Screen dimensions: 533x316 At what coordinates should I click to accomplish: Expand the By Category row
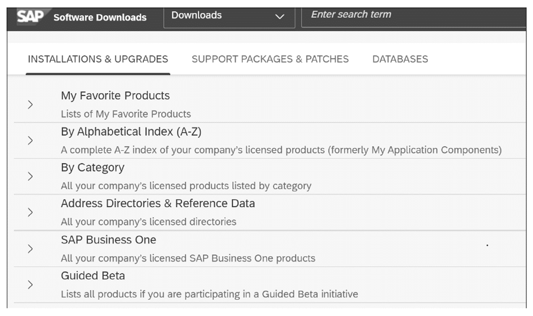pos(30,176)
